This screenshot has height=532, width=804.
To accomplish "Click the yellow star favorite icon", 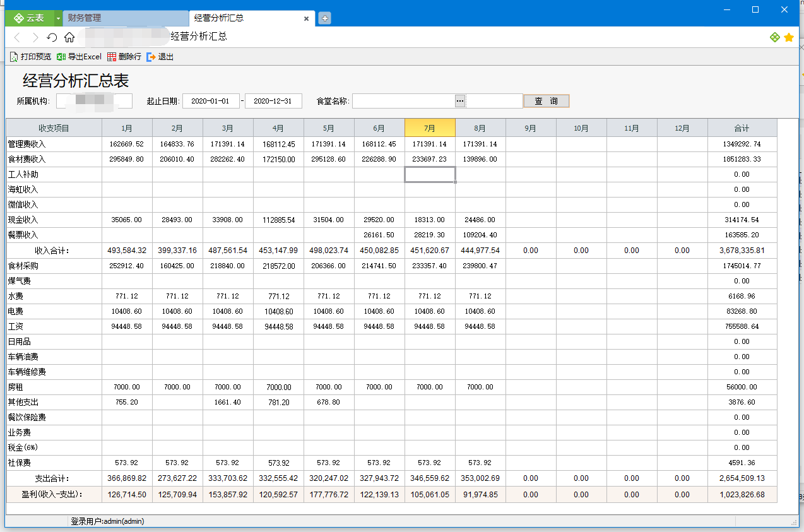I will click(789, 37).
